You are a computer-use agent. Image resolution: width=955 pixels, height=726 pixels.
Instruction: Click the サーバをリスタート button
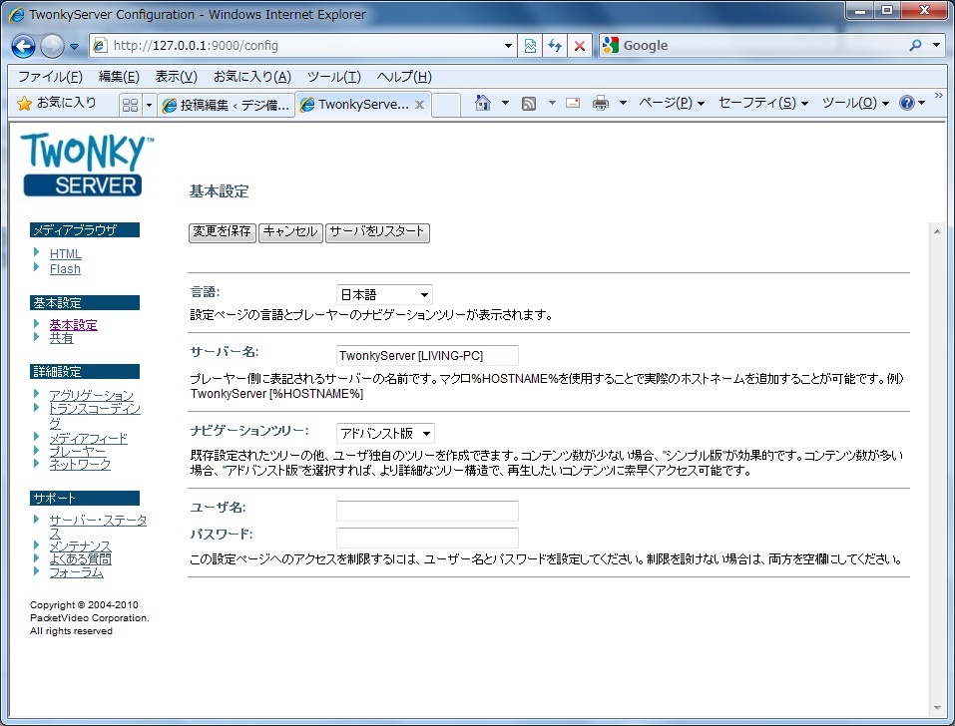coord(377,231)
